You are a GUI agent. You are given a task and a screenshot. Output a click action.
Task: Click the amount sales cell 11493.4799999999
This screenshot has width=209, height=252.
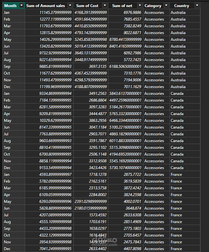(x=49, y=80)
